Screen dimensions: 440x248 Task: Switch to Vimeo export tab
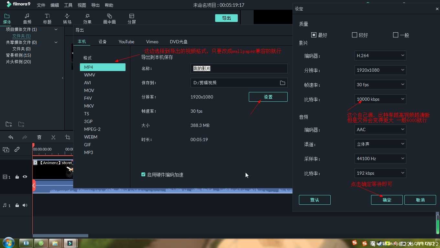tap(152, 42)
